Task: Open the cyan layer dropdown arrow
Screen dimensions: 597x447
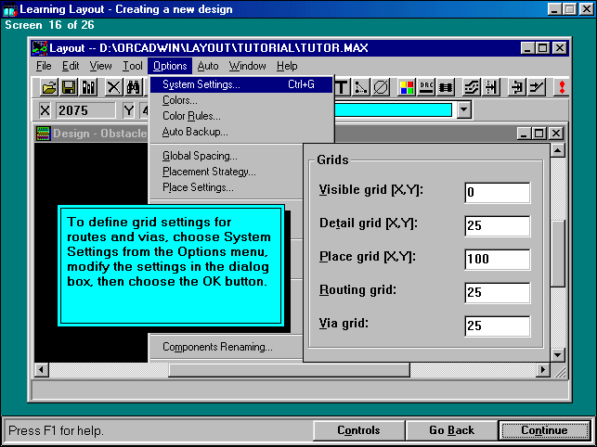Action: [x=464, y=110]
